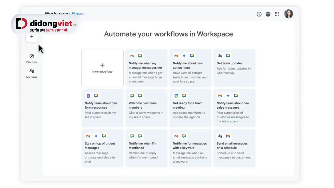The width and height of the screenshot is (334, 188).
Task: Click the plus create button in sidebar
Action: [32, 37]
